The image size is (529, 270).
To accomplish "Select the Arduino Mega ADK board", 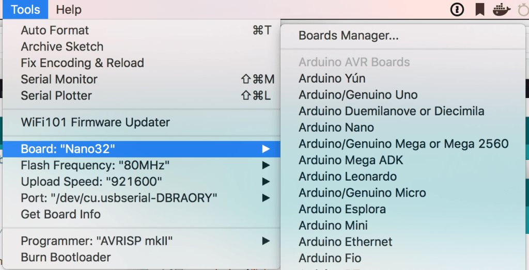I will coord(403,160).
